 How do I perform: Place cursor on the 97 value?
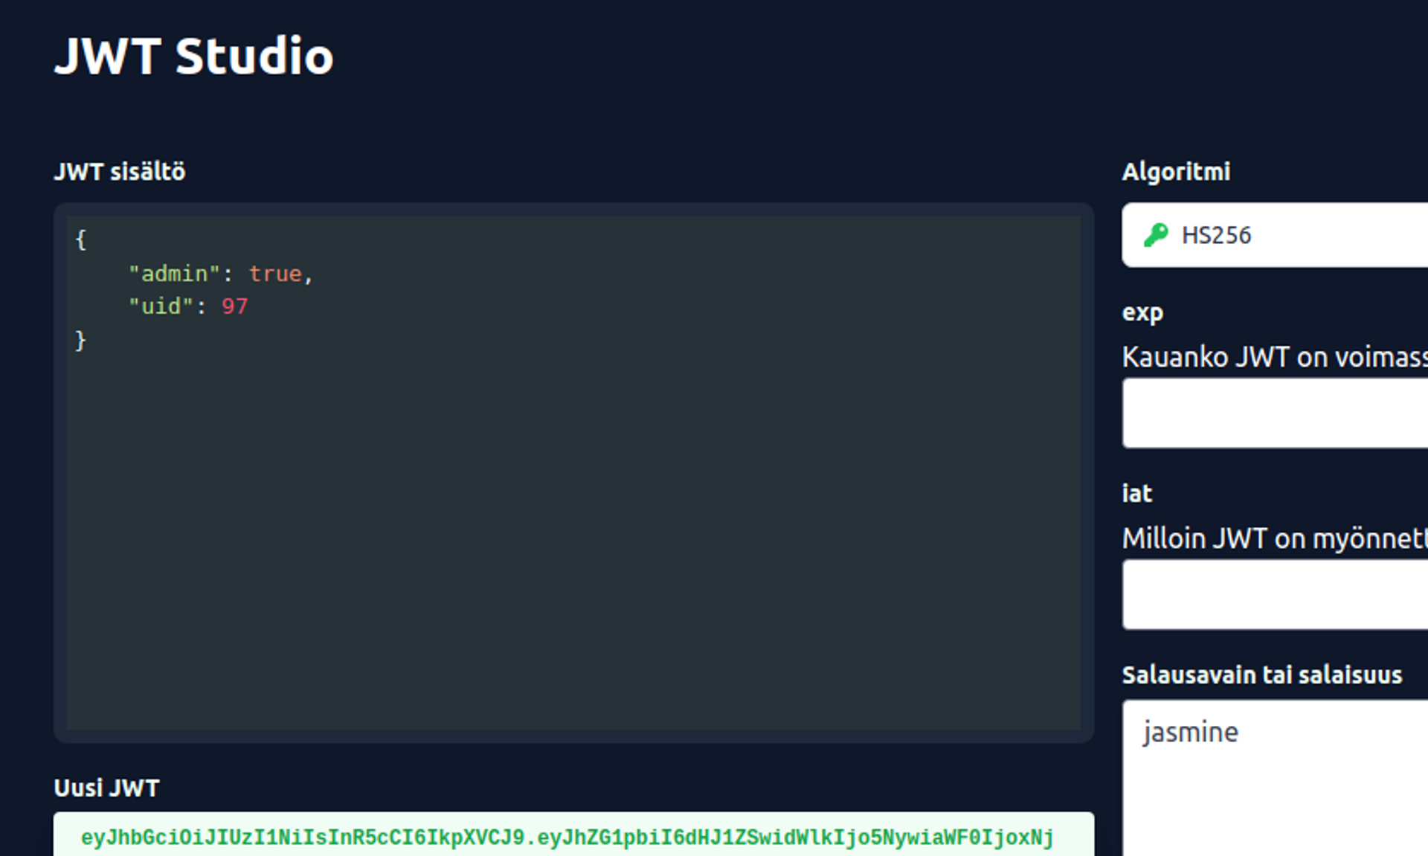(x=234, y=306)
